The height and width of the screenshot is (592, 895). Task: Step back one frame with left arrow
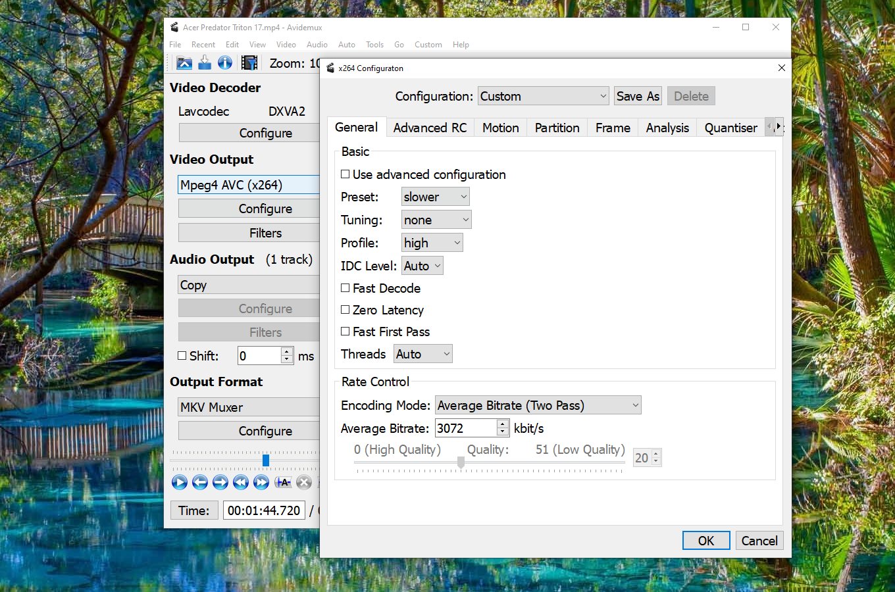pos(200,482)
